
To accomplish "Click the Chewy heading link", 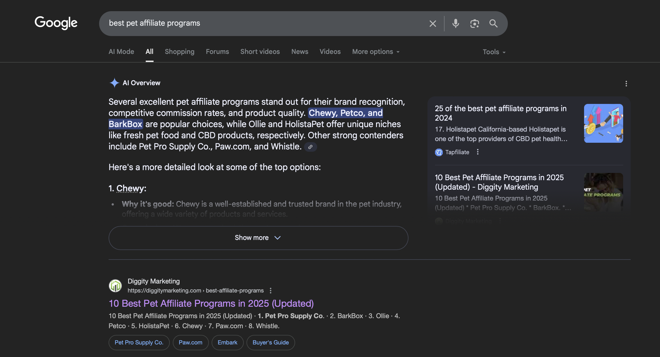I will [x=130, y=189].
